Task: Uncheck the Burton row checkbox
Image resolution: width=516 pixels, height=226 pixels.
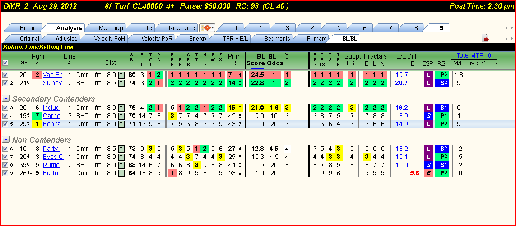Action: tap(5, 173)
